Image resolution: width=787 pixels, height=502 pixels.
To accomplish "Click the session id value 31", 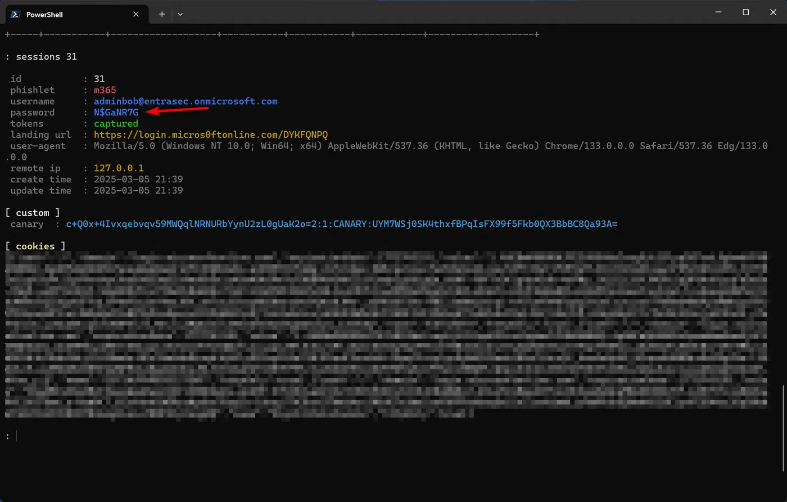I will coord(99,79).
